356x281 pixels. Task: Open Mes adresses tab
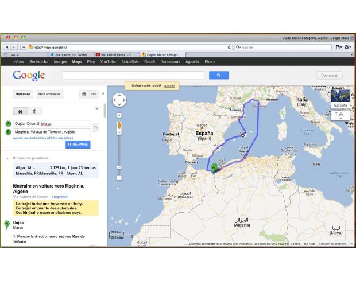click(49, 94)
